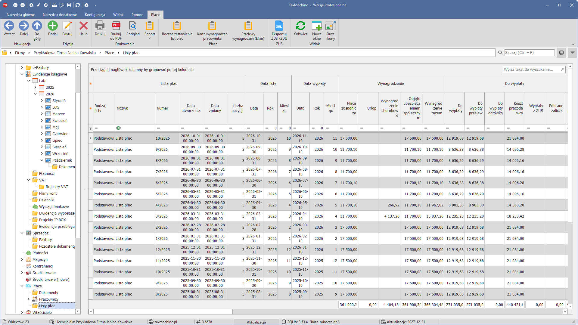The image size is (578, 325).
Task: Open the Pomoc tab
Action: [x=137, y=14]
